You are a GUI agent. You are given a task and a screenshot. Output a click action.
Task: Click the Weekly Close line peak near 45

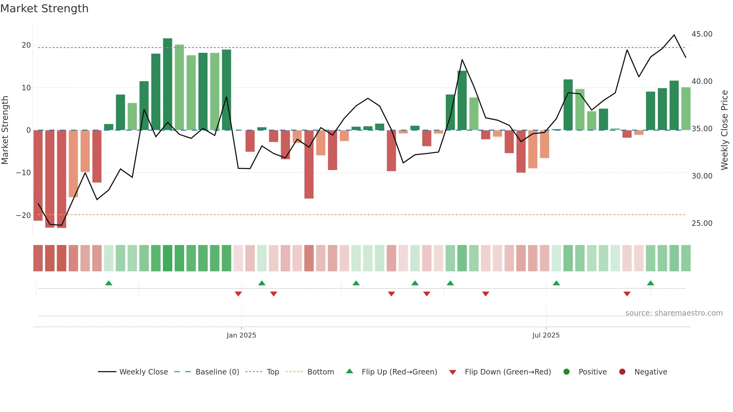pyautogui.click(x=674, y=35)
